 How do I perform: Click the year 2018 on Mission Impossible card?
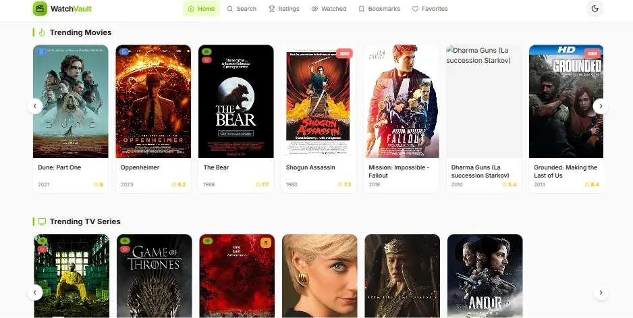[x=375, y=184]
